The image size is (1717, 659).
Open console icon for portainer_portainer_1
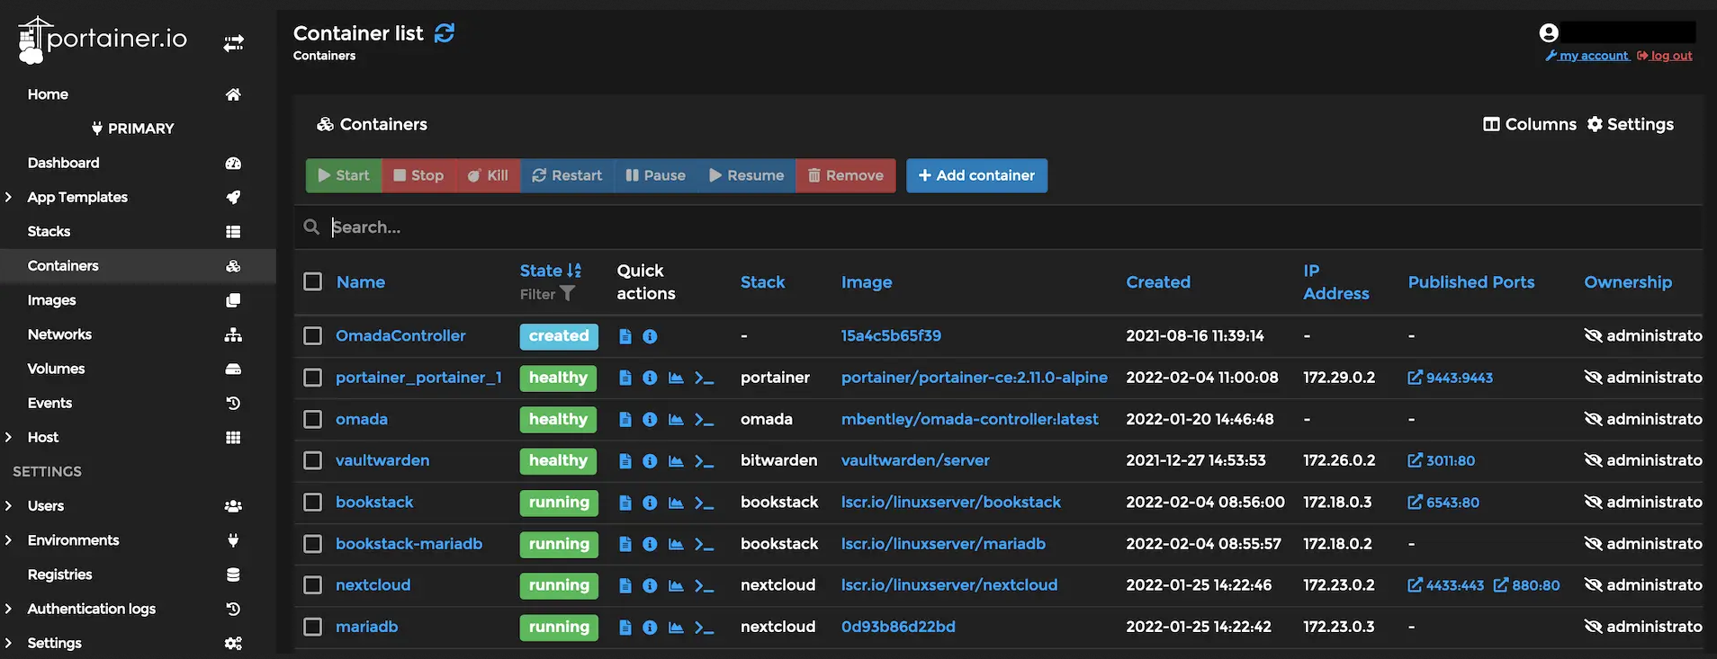(705, 378)
